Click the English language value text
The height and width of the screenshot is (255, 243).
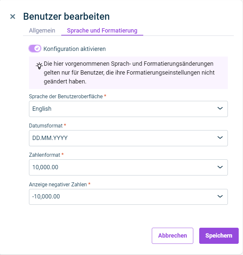tap(42, 109)
